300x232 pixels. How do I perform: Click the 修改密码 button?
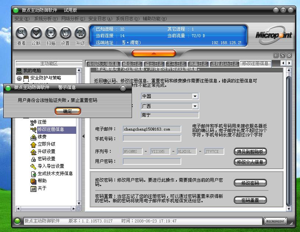pos(250,183)
